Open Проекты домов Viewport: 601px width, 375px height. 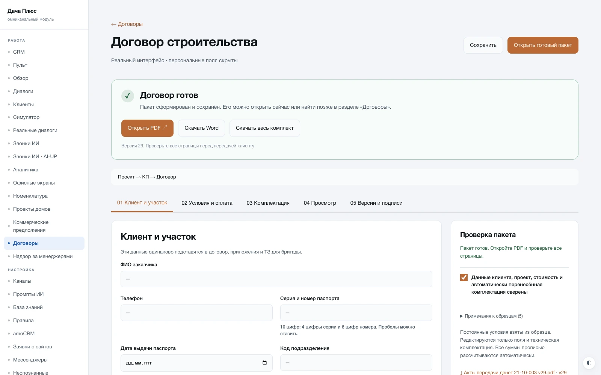coord(44,209)
